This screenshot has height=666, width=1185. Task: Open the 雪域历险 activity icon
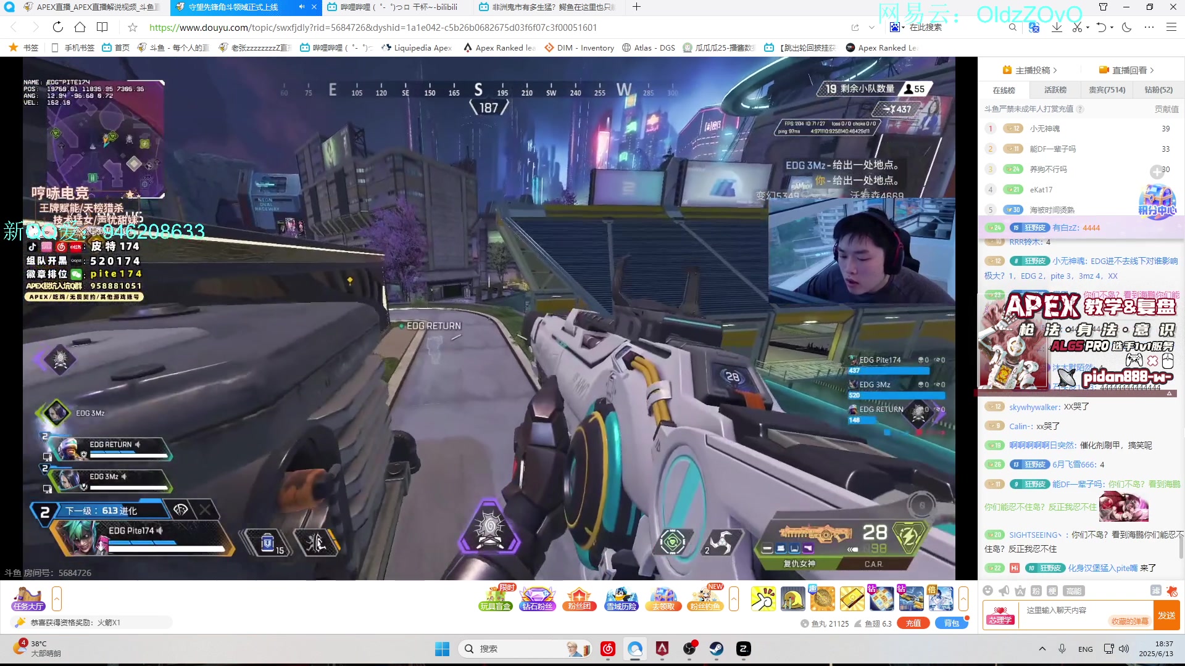(621, 598)
